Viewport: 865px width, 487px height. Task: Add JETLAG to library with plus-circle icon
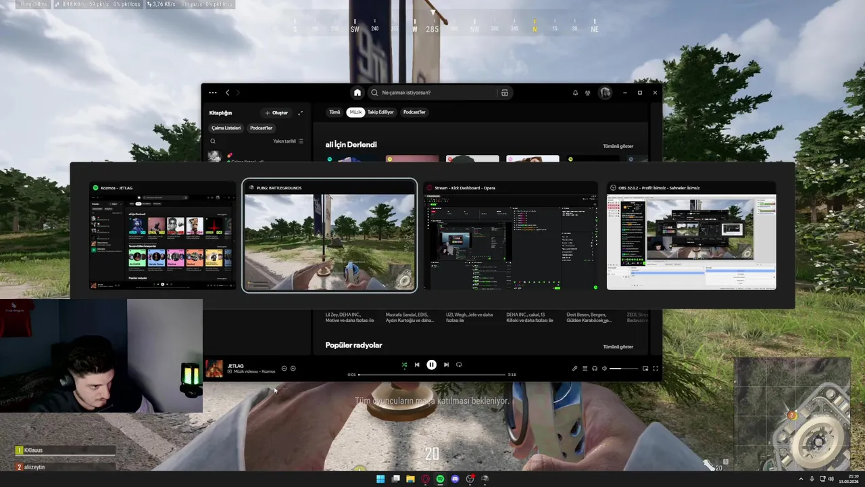pyautogui.click(x=293, y=369)
